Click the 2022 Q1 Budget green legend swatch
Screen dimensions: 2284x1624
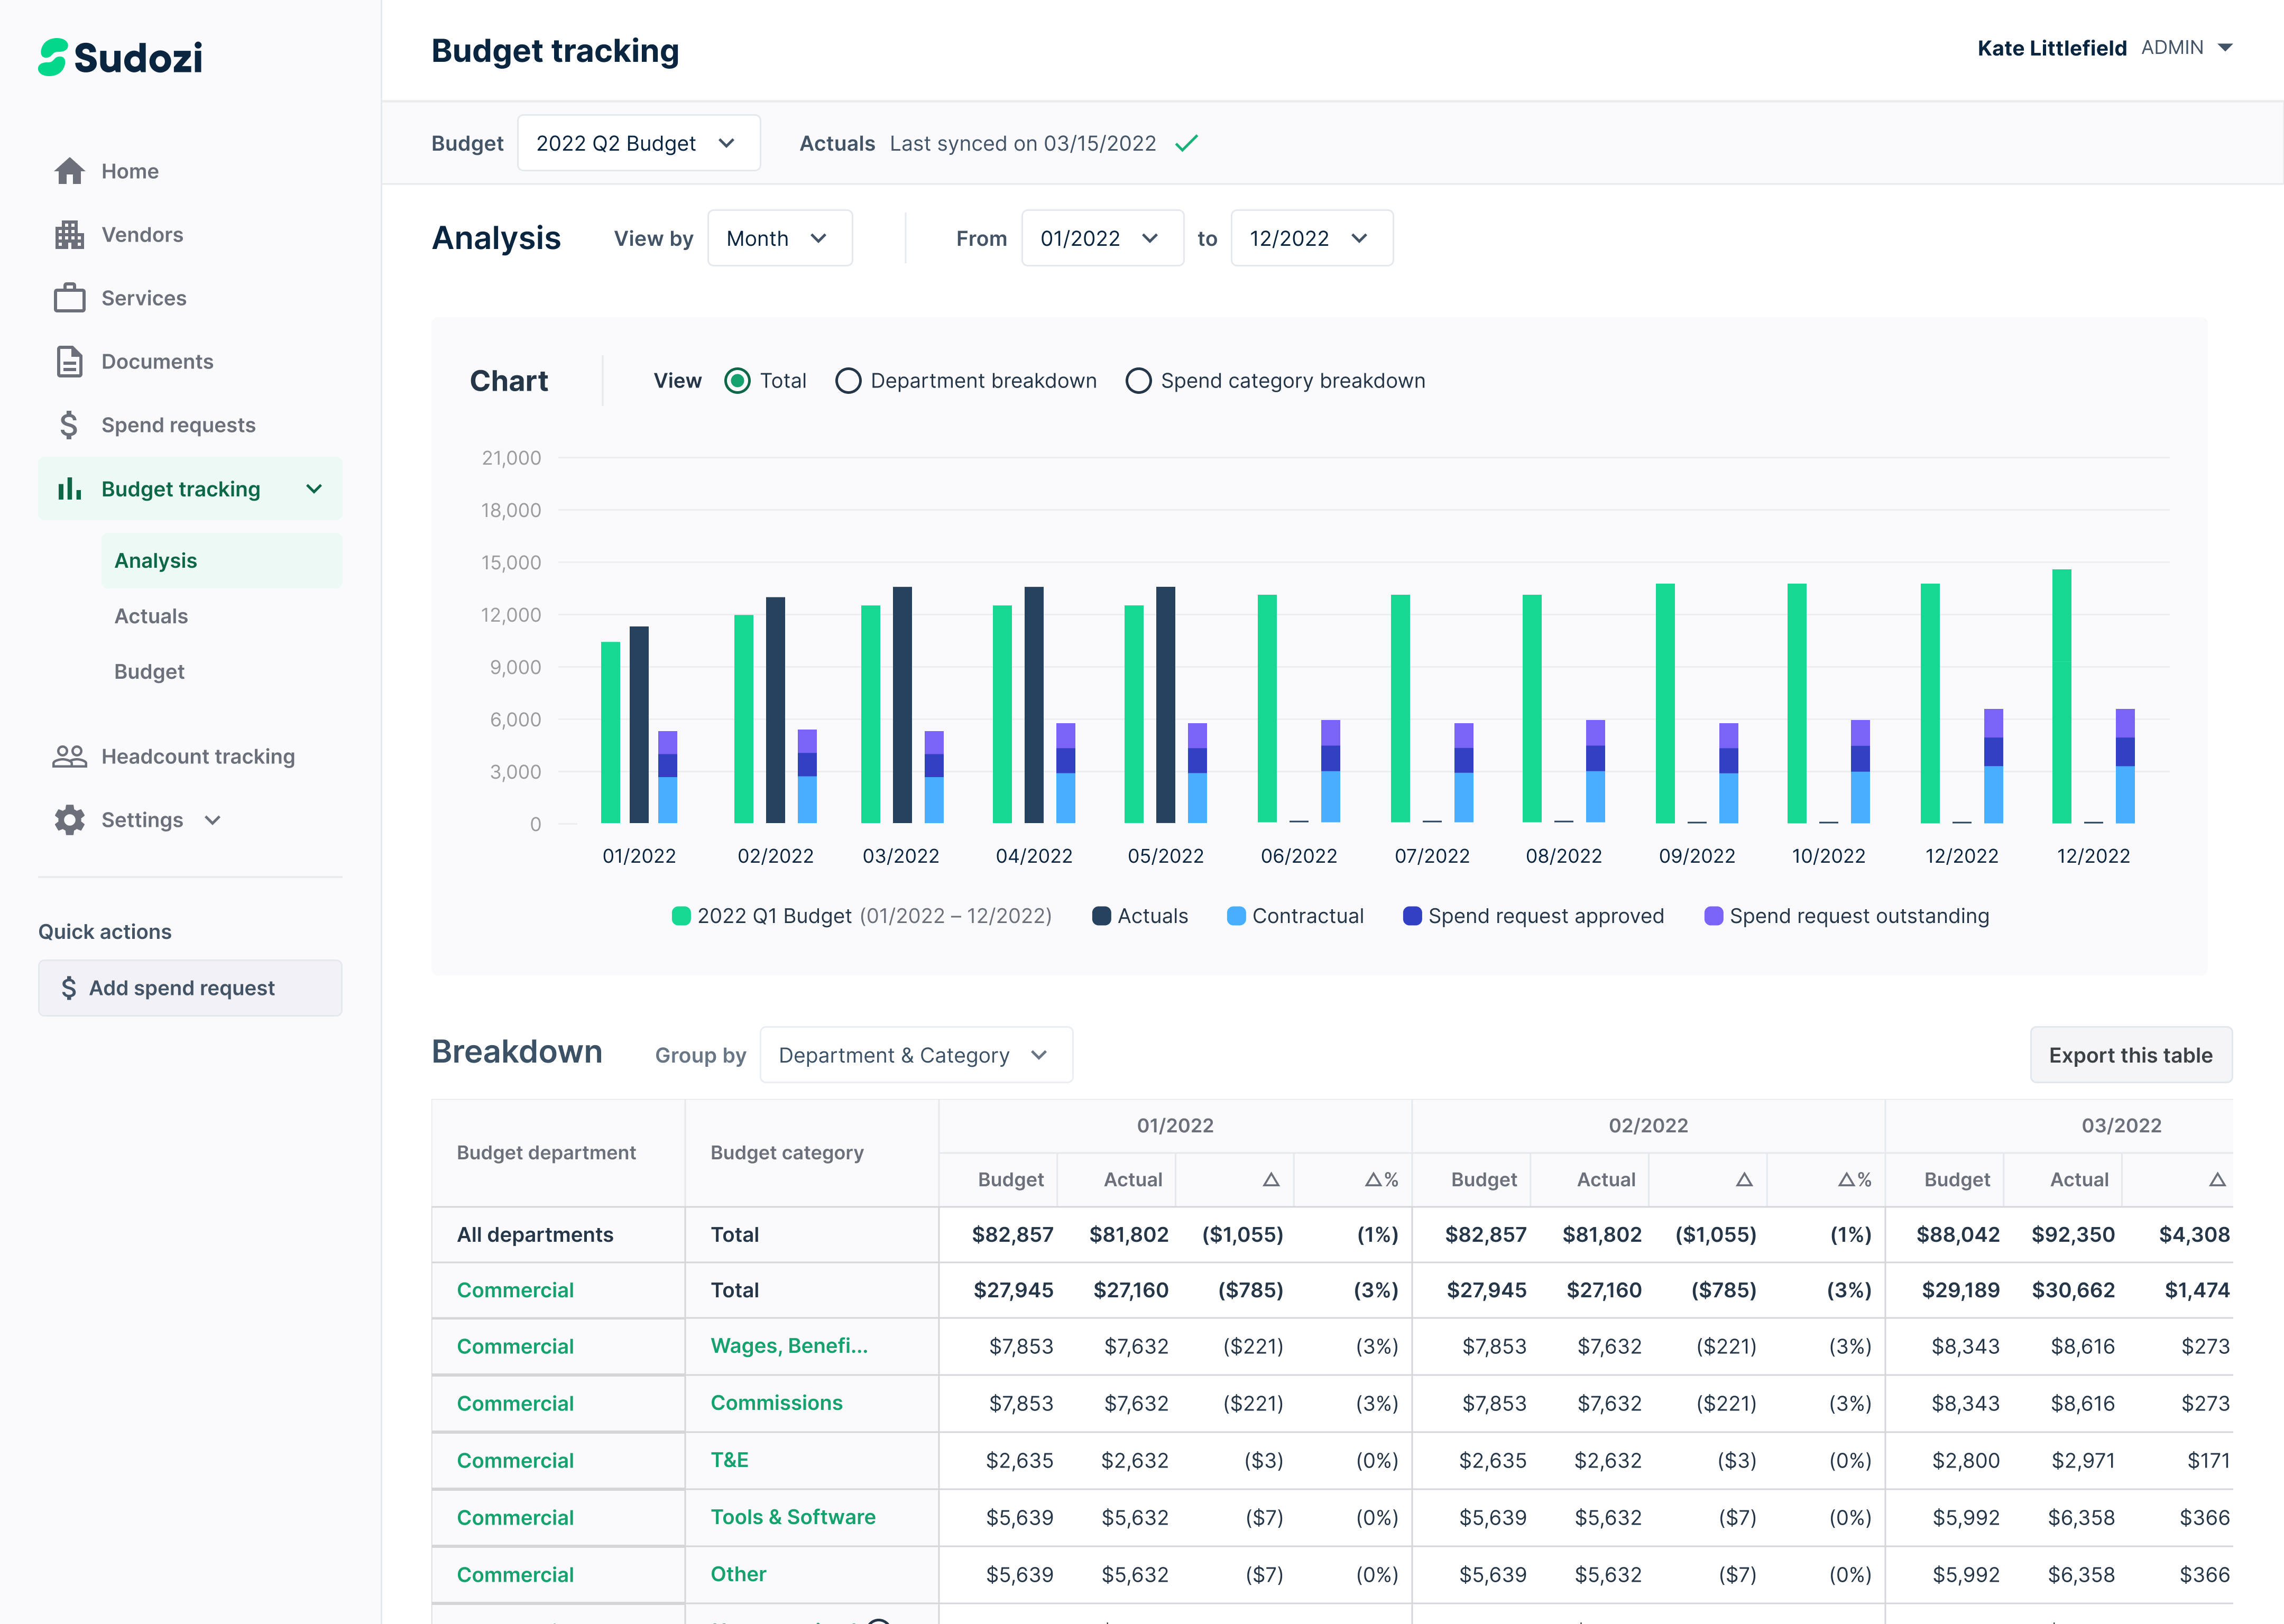(x=681, y=916)
